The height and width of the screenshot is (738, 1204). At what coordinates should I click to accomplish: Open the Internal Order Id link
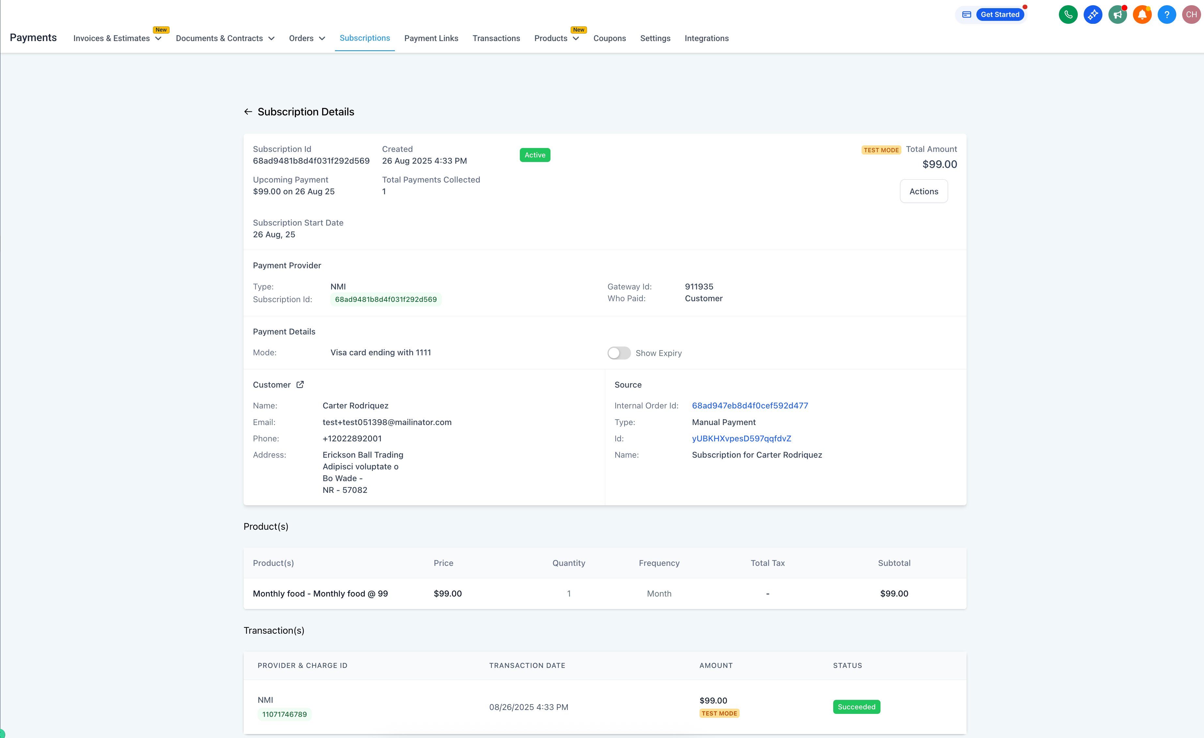(750, 406)
